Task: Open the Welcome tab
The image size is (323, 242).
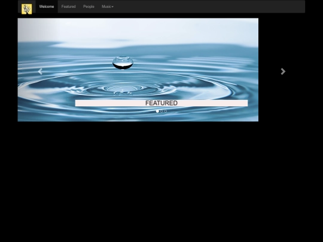Action: [x=47, y=7]
